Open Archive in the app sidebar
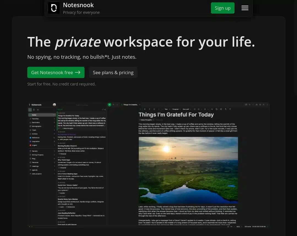 click(42, 134)
